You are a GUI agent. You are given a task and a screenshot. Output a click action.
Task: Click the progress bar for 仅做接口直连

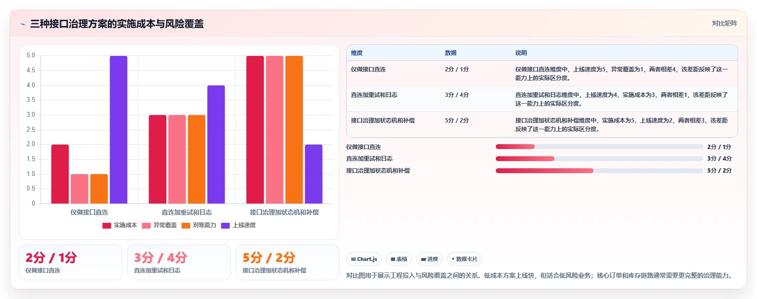point(599,147)
